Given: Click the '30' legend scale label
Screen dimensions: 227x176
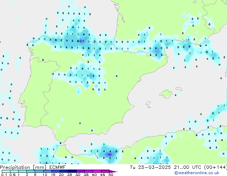Looking at the screenshot, I should [78, 175].
